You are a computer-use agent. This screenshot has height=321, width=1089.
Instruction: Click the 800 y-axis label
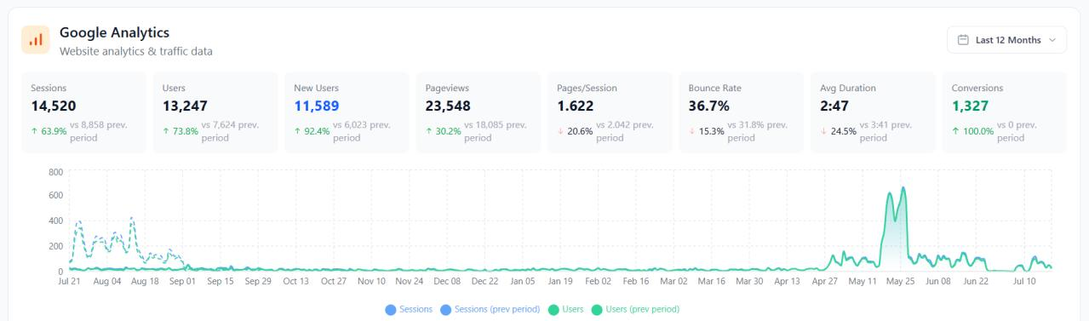(x=56, y=171)
